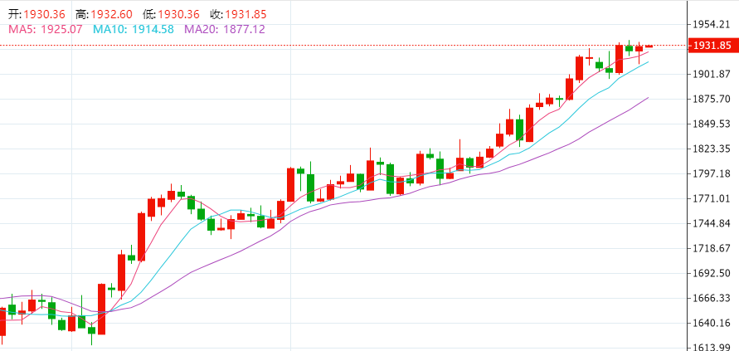
Task: Click the 1823.35 price axis label
Action: 712,149
